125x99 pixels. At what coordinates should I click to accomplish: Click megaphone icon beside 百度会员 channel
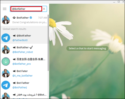(x=14, y=59)
